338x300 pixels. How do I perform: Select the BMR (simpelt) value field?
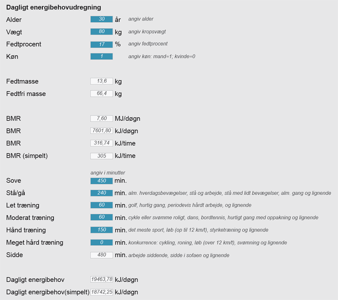tap(101, 156)
